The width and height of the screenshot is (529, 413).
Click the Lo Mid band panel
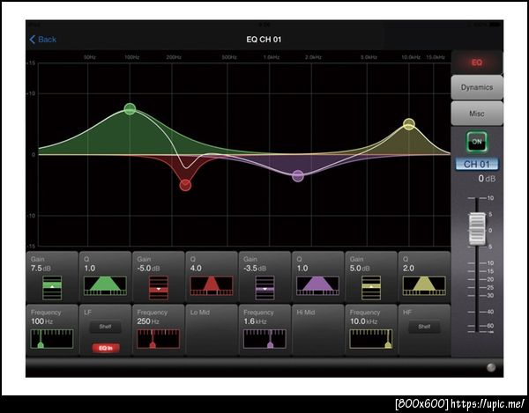click(212, 330)
